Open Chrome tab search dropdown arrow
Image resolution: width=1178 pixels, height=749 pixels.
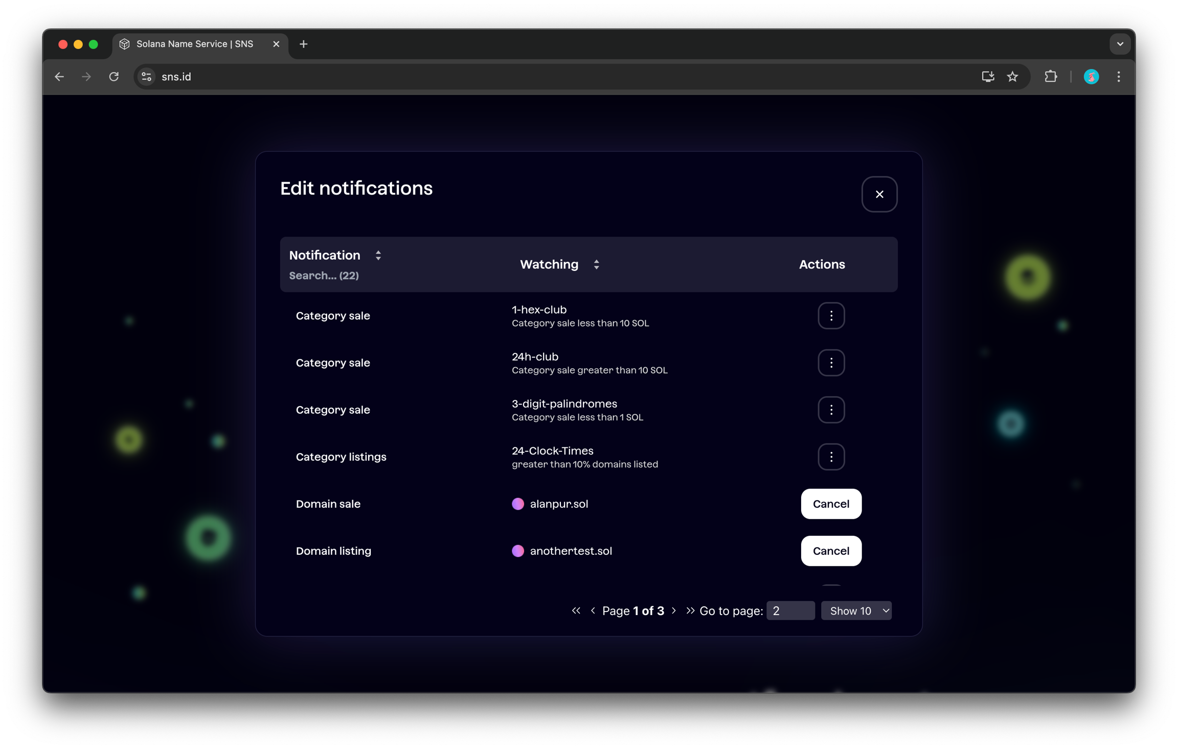coord(1120,44)
